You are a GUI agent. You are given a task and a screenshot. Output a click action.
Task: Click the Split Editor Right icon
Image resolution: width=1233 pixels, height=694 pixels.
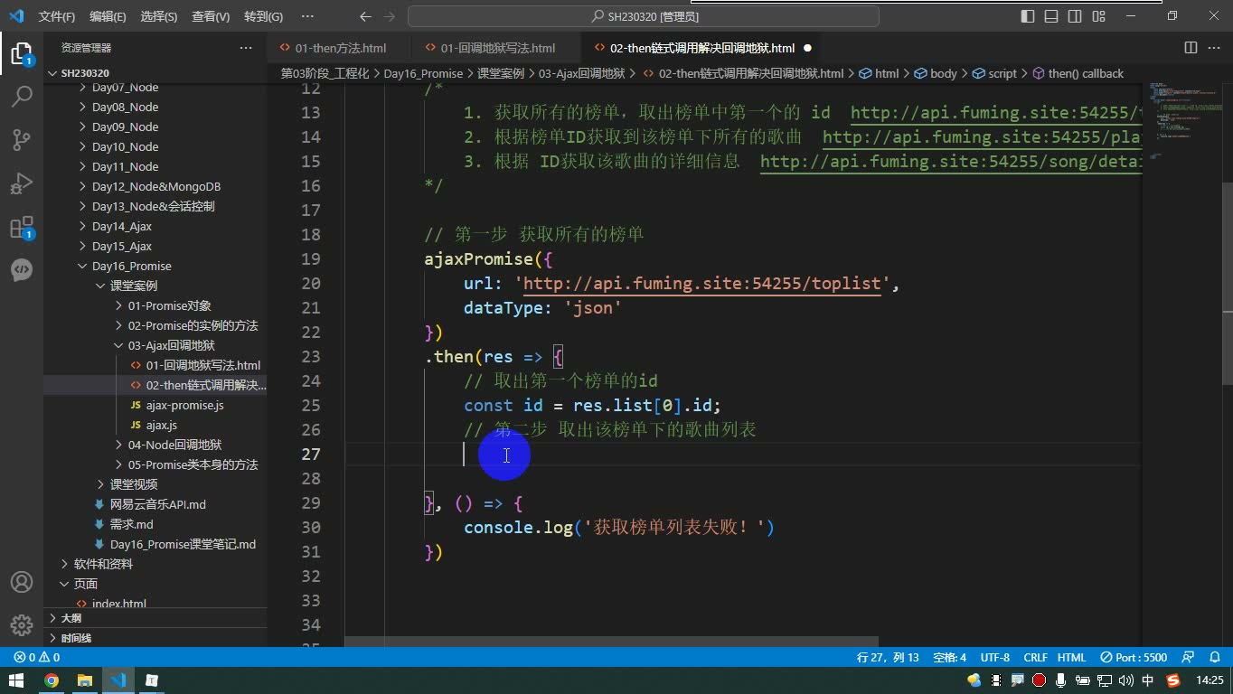pos(1191,48)
